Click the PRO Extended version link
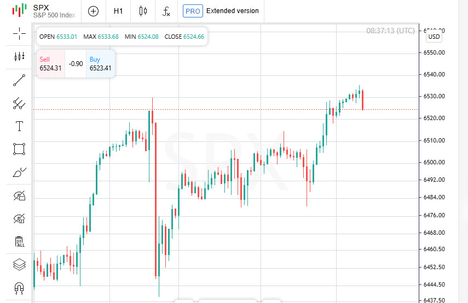The height and width of the screenshot is (303, 468). [221, 11]
